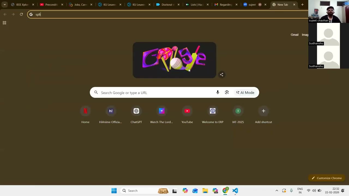This screenshot has width=349, height=196.
Task: Open the battery status icon
Action: (320, 191)
